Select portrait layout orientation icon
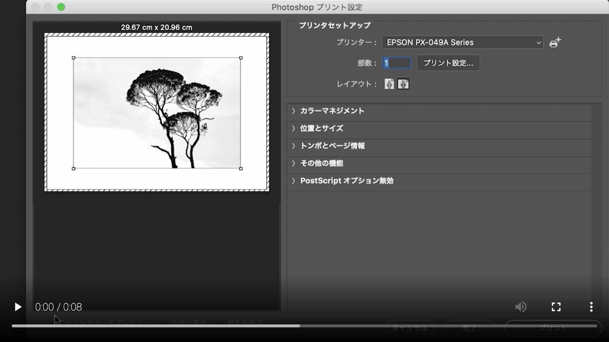609x342 pixels. (389, 84)
